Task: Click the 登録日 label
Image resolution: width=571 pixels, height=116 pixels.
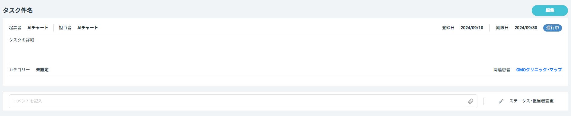Action: tap(448, 28)
